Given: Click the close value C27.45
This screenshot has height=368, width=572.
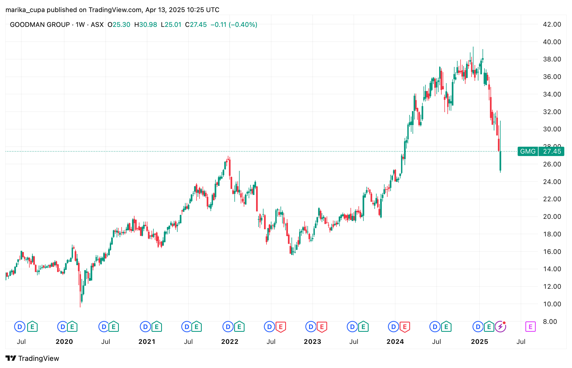Looking at the screenshot, I should [196, 25].
